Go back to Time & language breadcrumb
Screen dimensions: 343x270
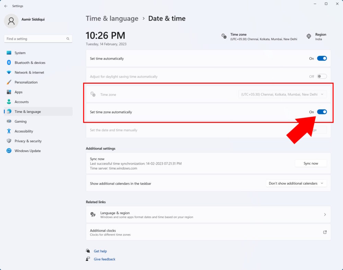click(x=112, y=19)
